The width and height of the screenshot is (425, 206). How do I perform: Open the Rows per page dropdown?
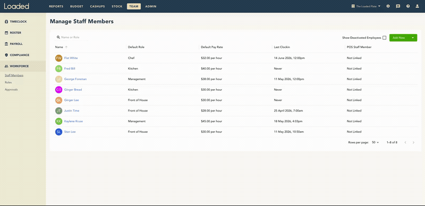pos(376,142)
